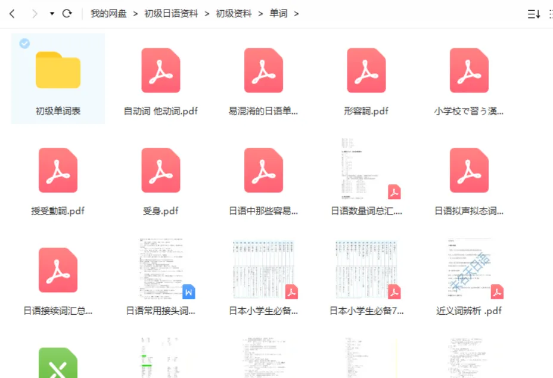Screen dimensions: 553x378
Task: Select the 授受動詞.pdf file icon
Action: pos(58,170)
